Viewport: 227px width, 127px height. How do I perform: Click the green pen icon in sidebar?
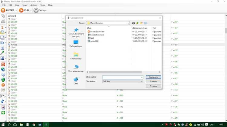coord(2,53)
